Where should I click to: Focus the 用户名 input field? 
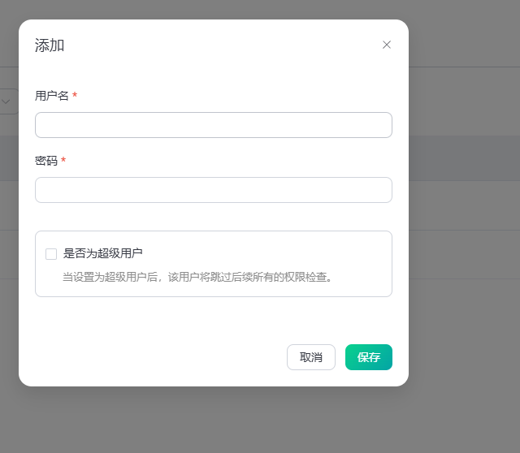click(214, 125)
